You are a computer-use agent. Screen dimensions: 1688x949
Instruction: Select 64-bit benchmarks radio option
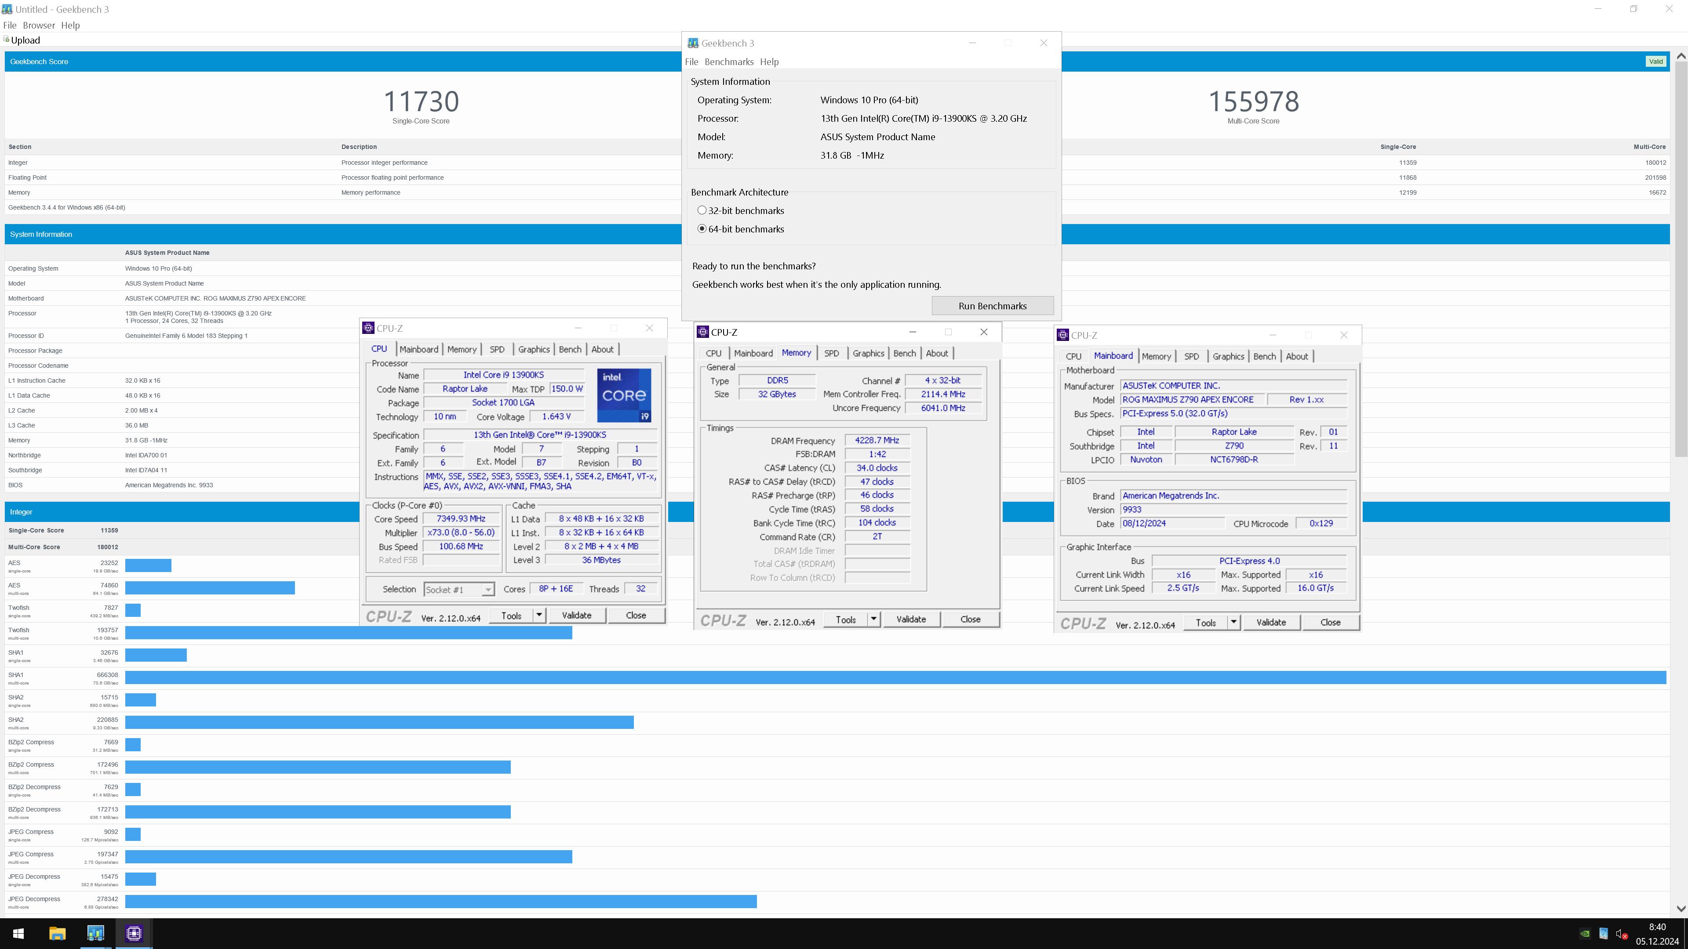click(702, 228)
